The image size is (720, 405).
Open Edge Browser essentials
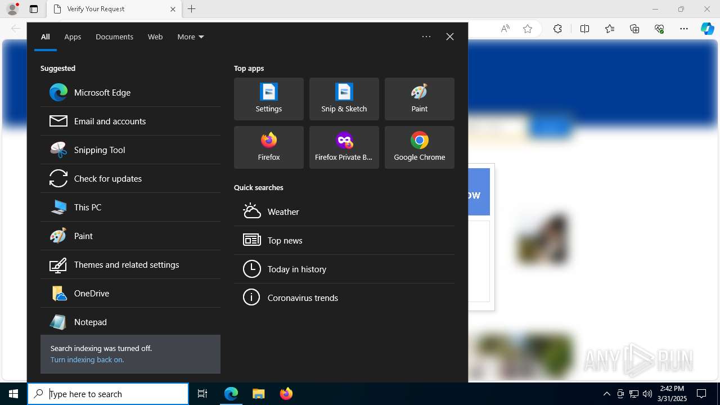point(659,29)
